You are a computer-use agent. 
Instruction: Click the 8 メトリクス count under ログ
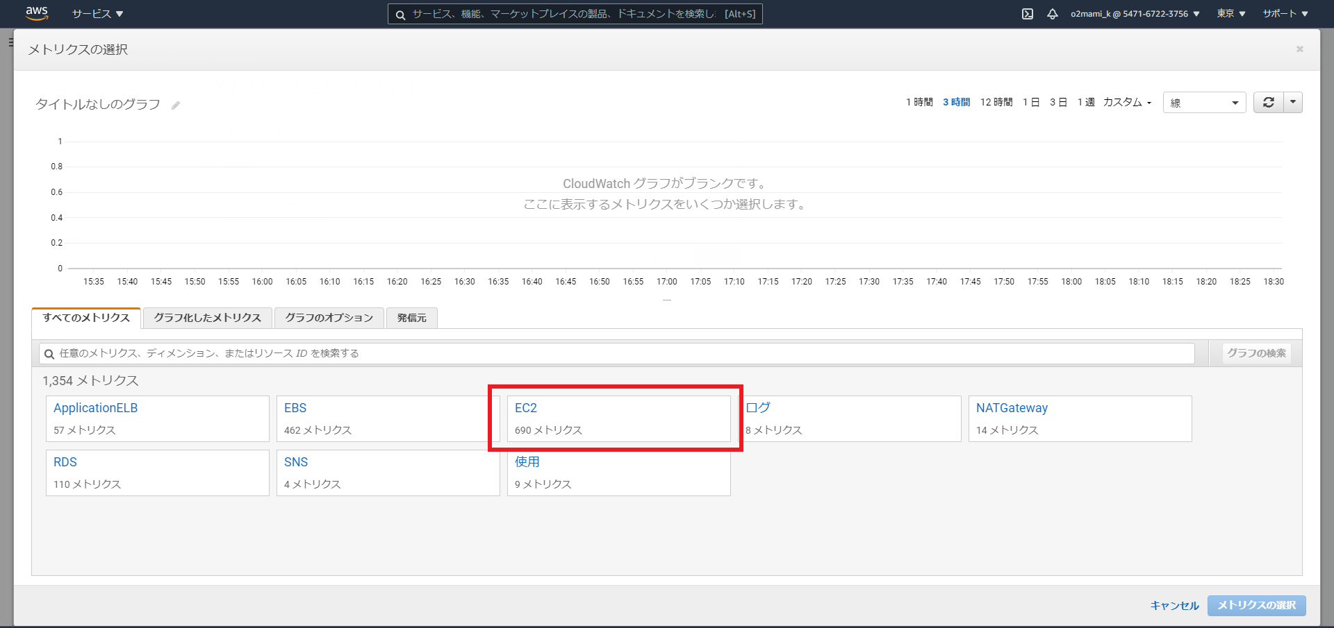point(774,430)
